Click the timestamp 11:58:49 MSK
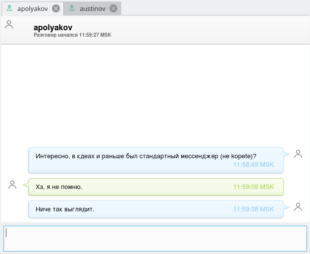This screenshot has height=254, width=310. (254, 164)
